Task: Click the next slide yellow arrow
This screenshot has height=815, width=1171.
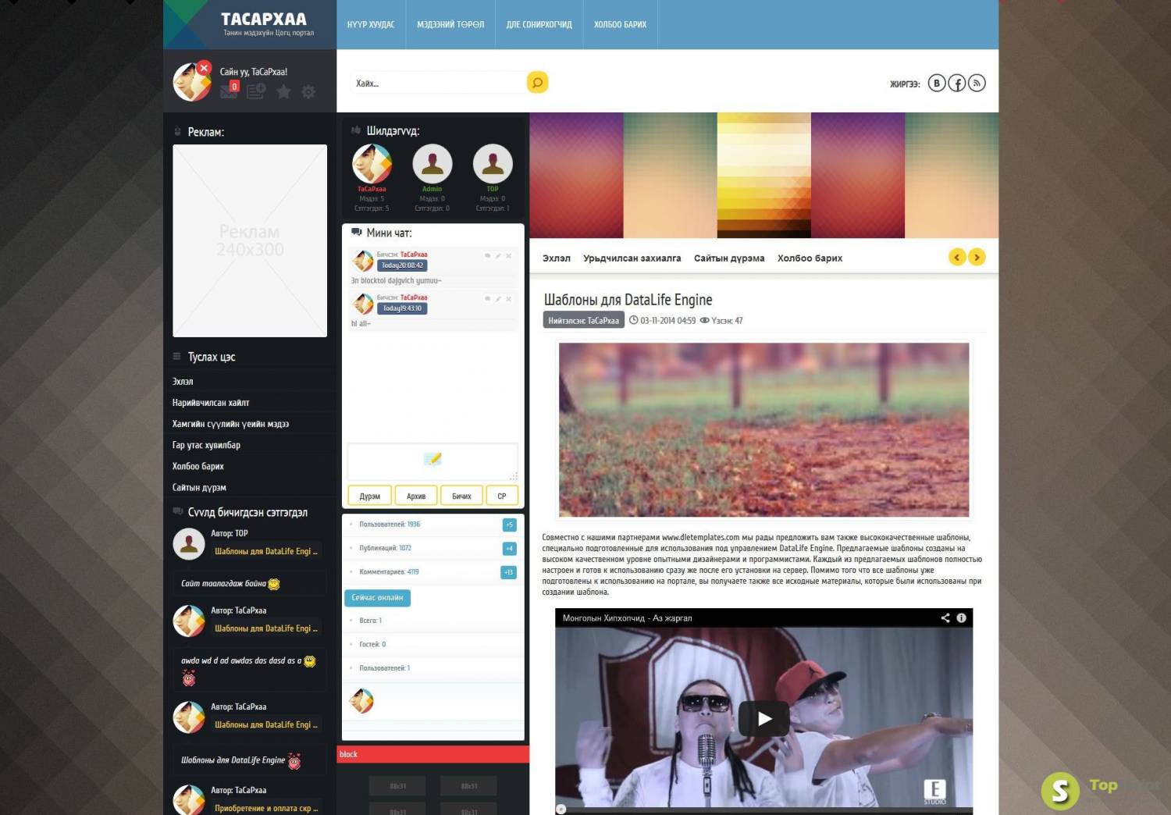Action: (x=977, y=257)
